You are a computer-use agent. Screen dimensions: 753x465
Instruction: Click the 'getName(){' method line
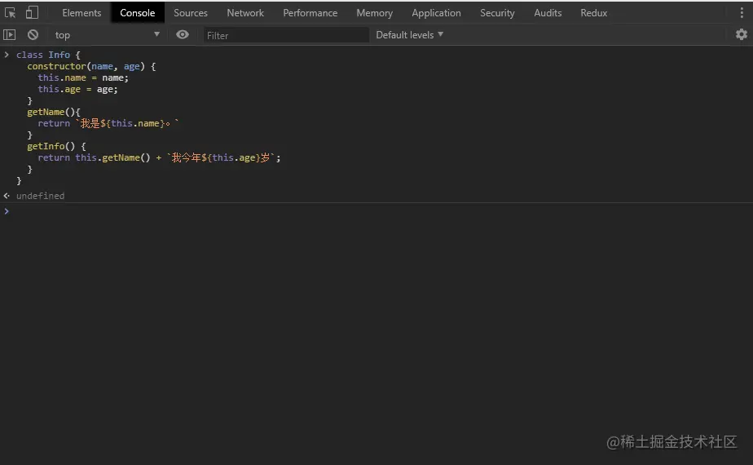coord(54,112)
